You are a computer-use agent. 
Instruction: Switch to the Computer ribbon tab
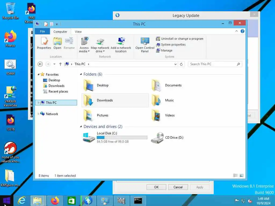tap(60, 32)
